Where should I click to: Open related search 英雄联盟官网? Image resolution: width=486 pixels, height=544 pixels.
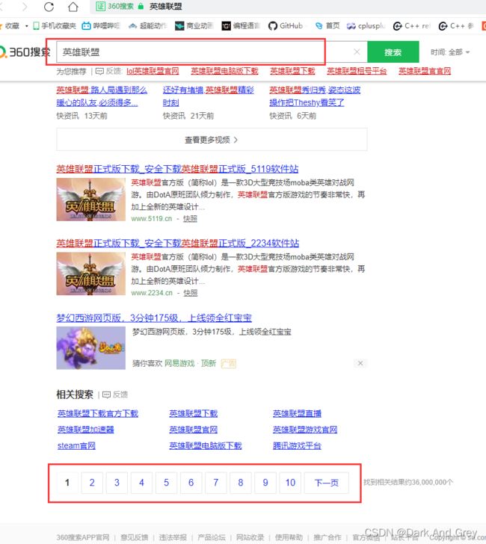pyautogui.click(x=194, y=430)
